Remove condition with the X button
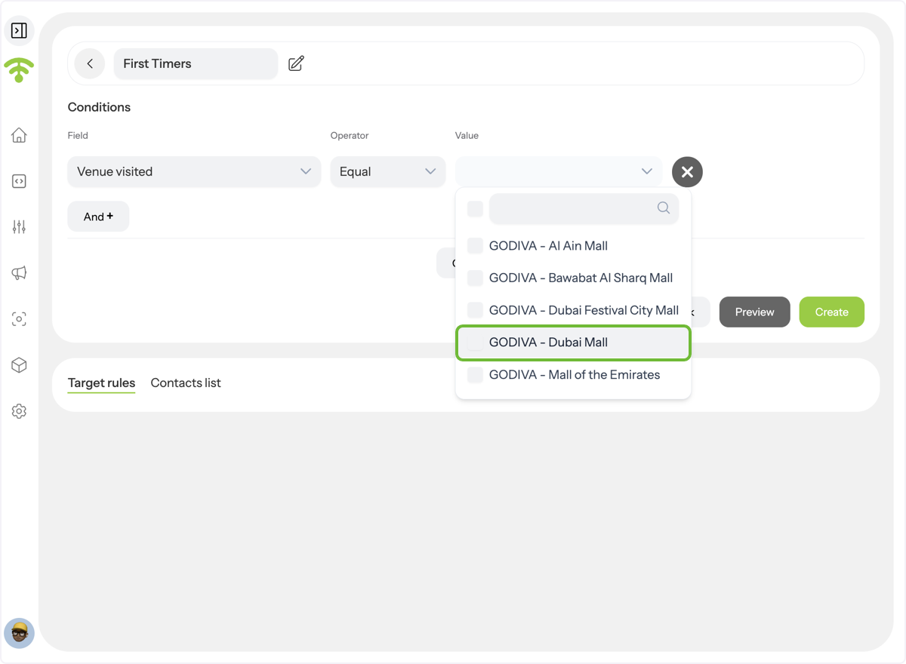Viewport: 906px width, 664px height. [x=687, y=172]
